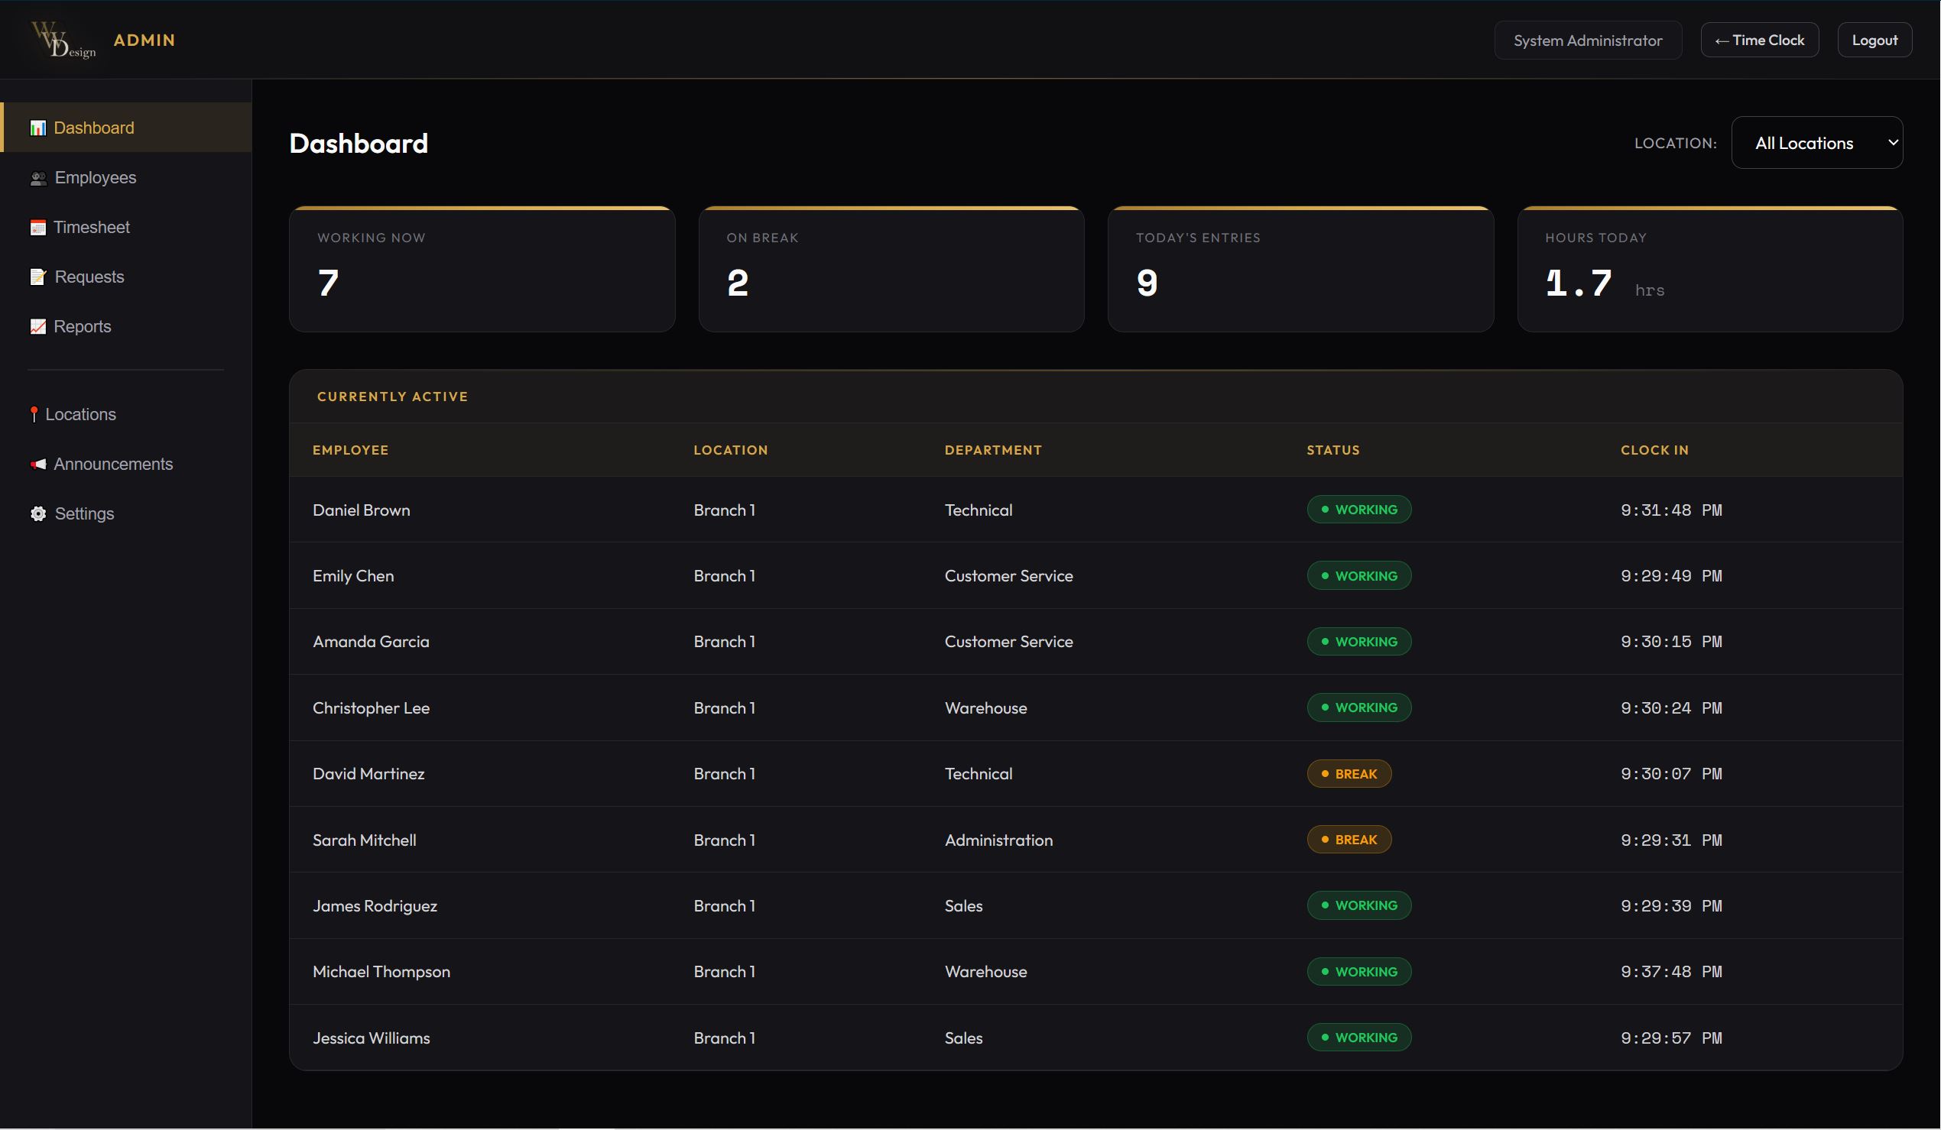Click the row for Sarah Mitchell

coord(924,839)
